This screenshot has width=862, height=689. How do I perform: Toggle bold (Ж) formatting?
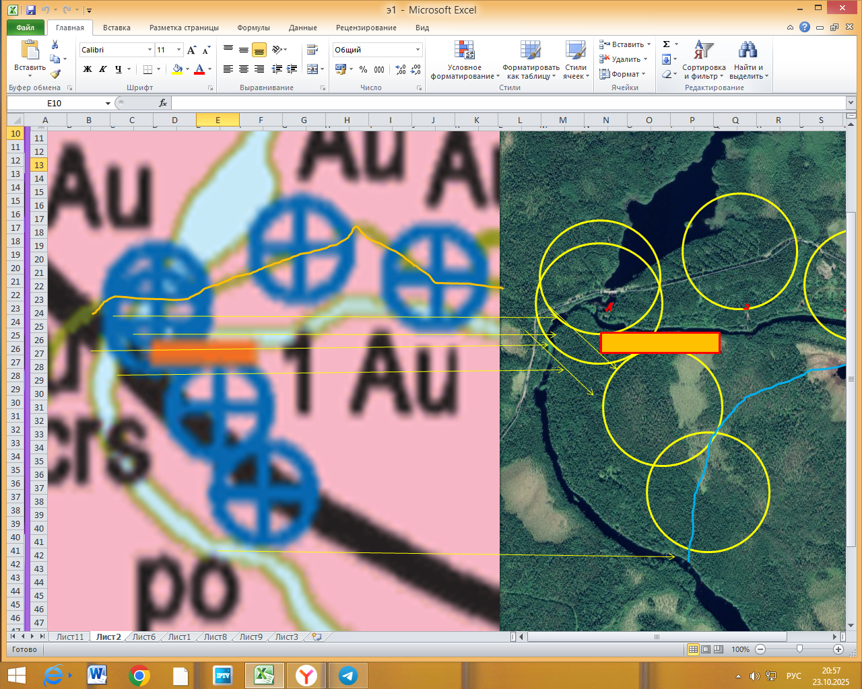[88, 69]
